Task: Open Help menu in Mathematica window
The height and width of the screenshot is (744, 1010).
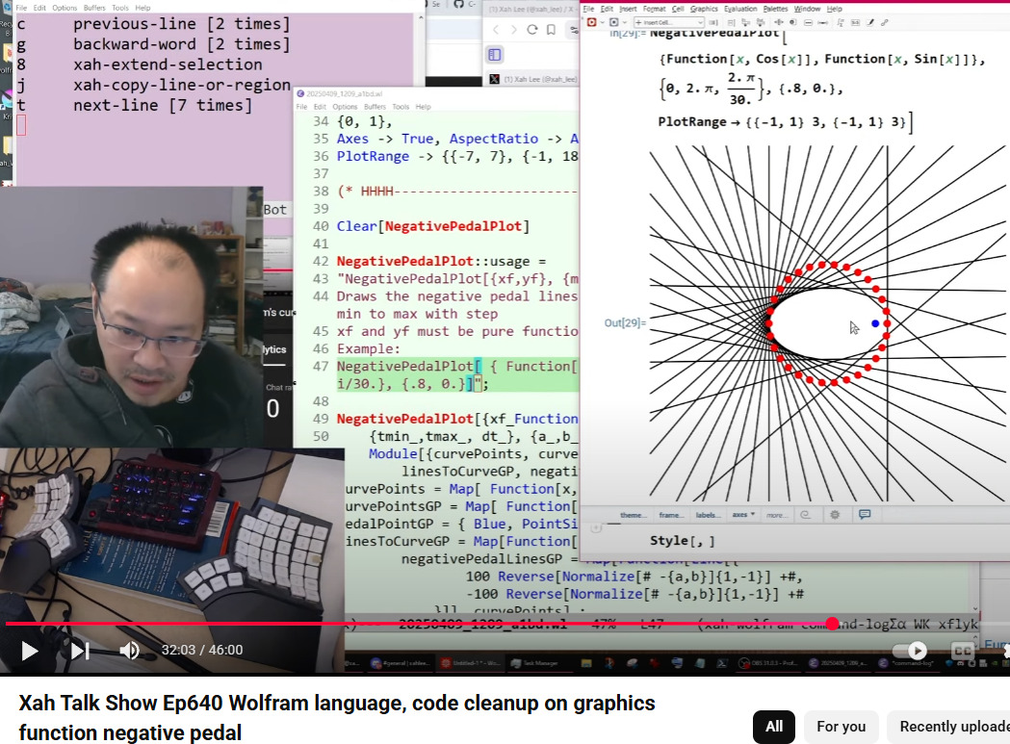Action: 834,9
